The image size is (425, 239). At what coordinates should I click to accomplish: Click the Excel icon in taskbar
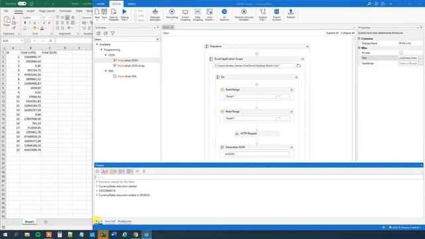click(x=103, y=234)
